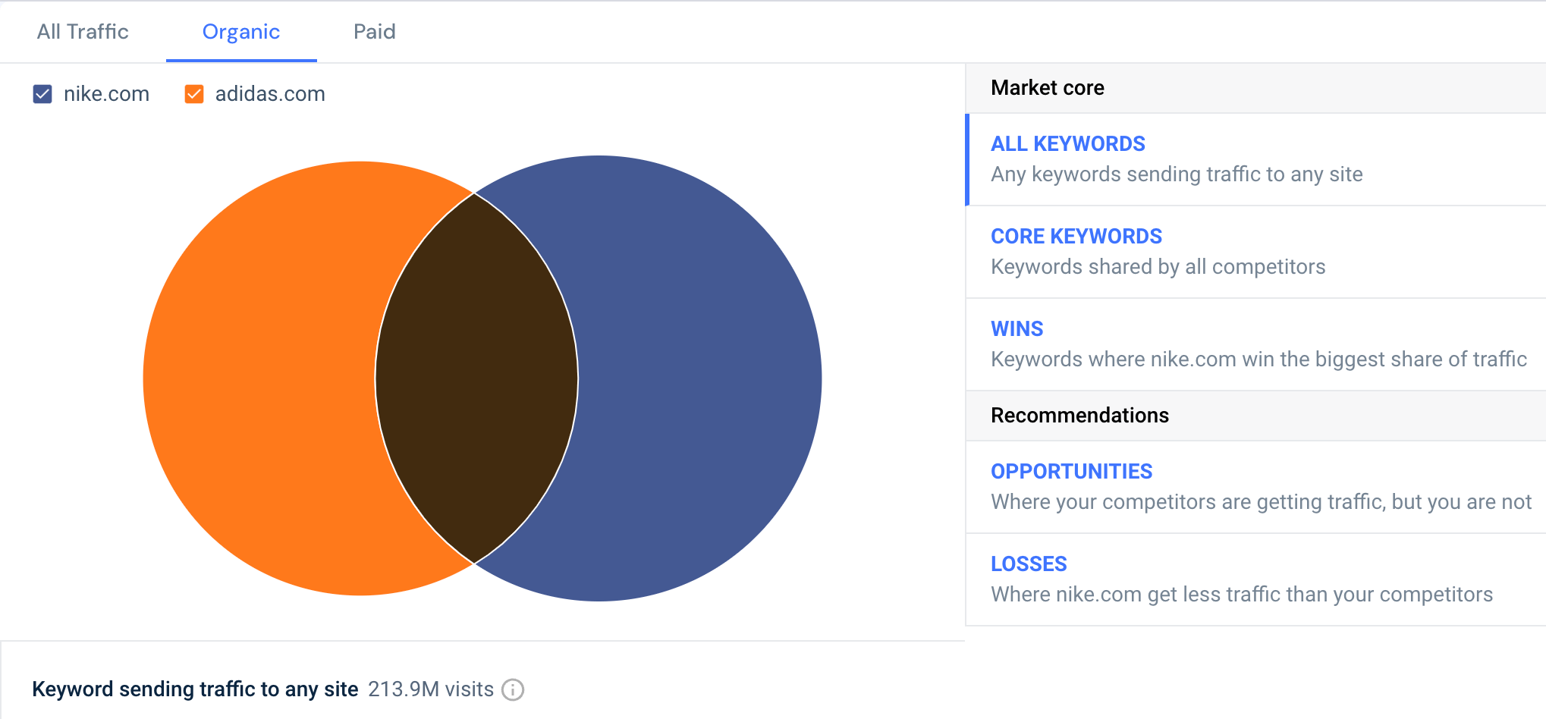
Task: Click the Market core section header
Action: (1047, 88)
